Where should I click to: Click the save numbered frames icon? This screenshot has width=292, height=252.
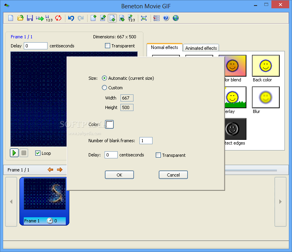(x=49, y=18)
